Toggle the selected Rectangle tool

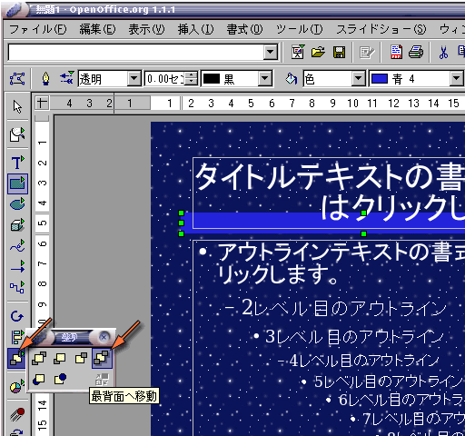17,183
